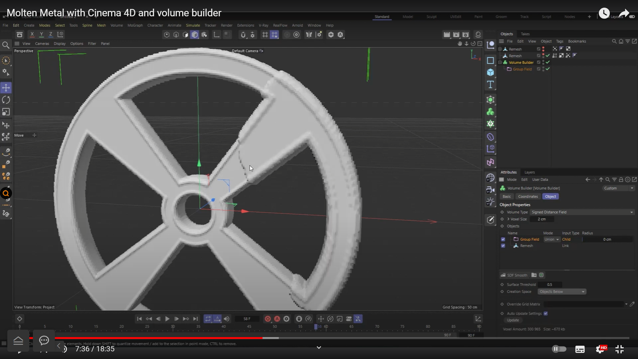Click the Objects manager search icon
The width and height of the screenshot is (638, 359).
coord(614,41)
